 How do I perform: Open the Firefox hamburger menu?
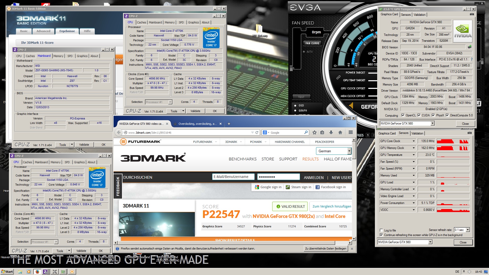(351, 132)
